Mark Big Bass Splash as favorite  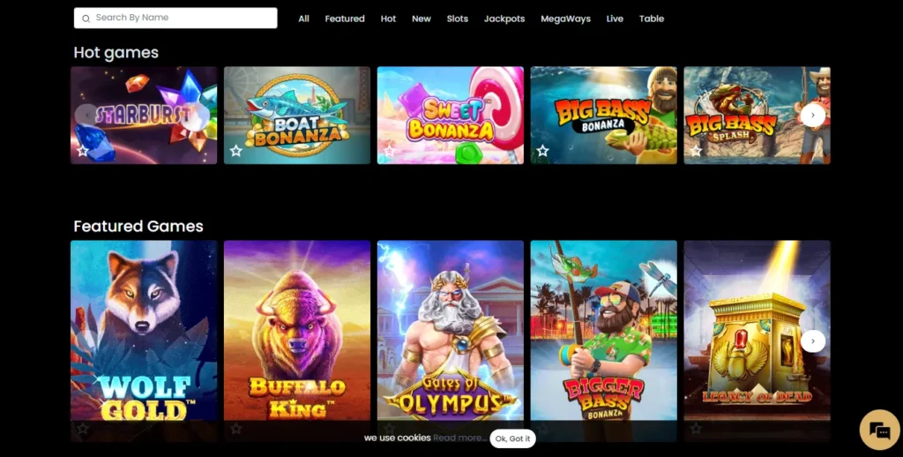coord(696,151)
